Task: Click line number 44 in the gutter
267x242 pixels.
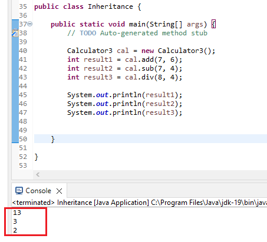Action: point(23,86)
